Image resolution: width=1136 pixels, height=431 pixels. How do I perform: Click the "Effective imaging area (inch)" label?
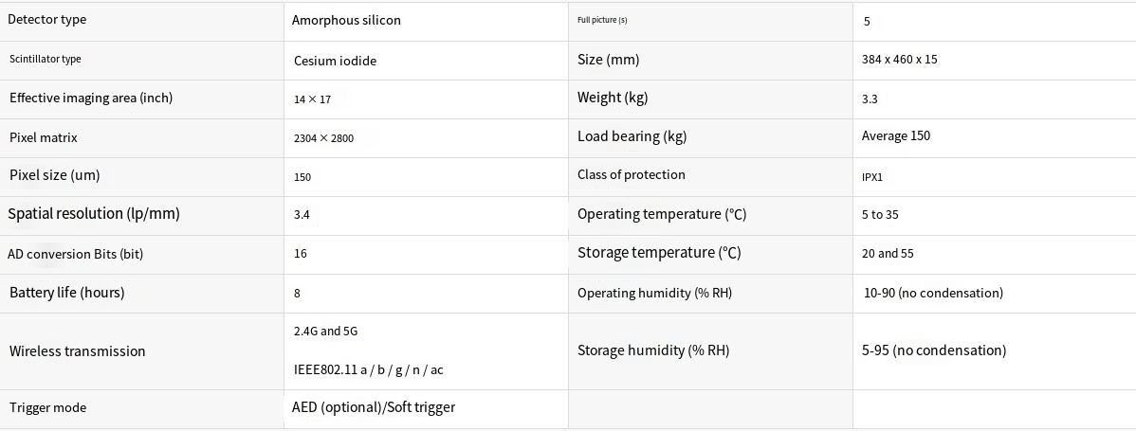tap(91, 98)
